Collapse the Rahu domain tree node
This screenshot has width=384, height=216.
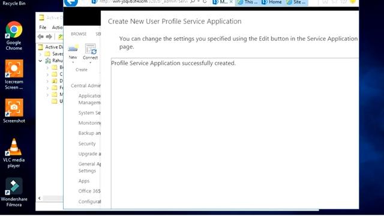(x=40, y=61)
